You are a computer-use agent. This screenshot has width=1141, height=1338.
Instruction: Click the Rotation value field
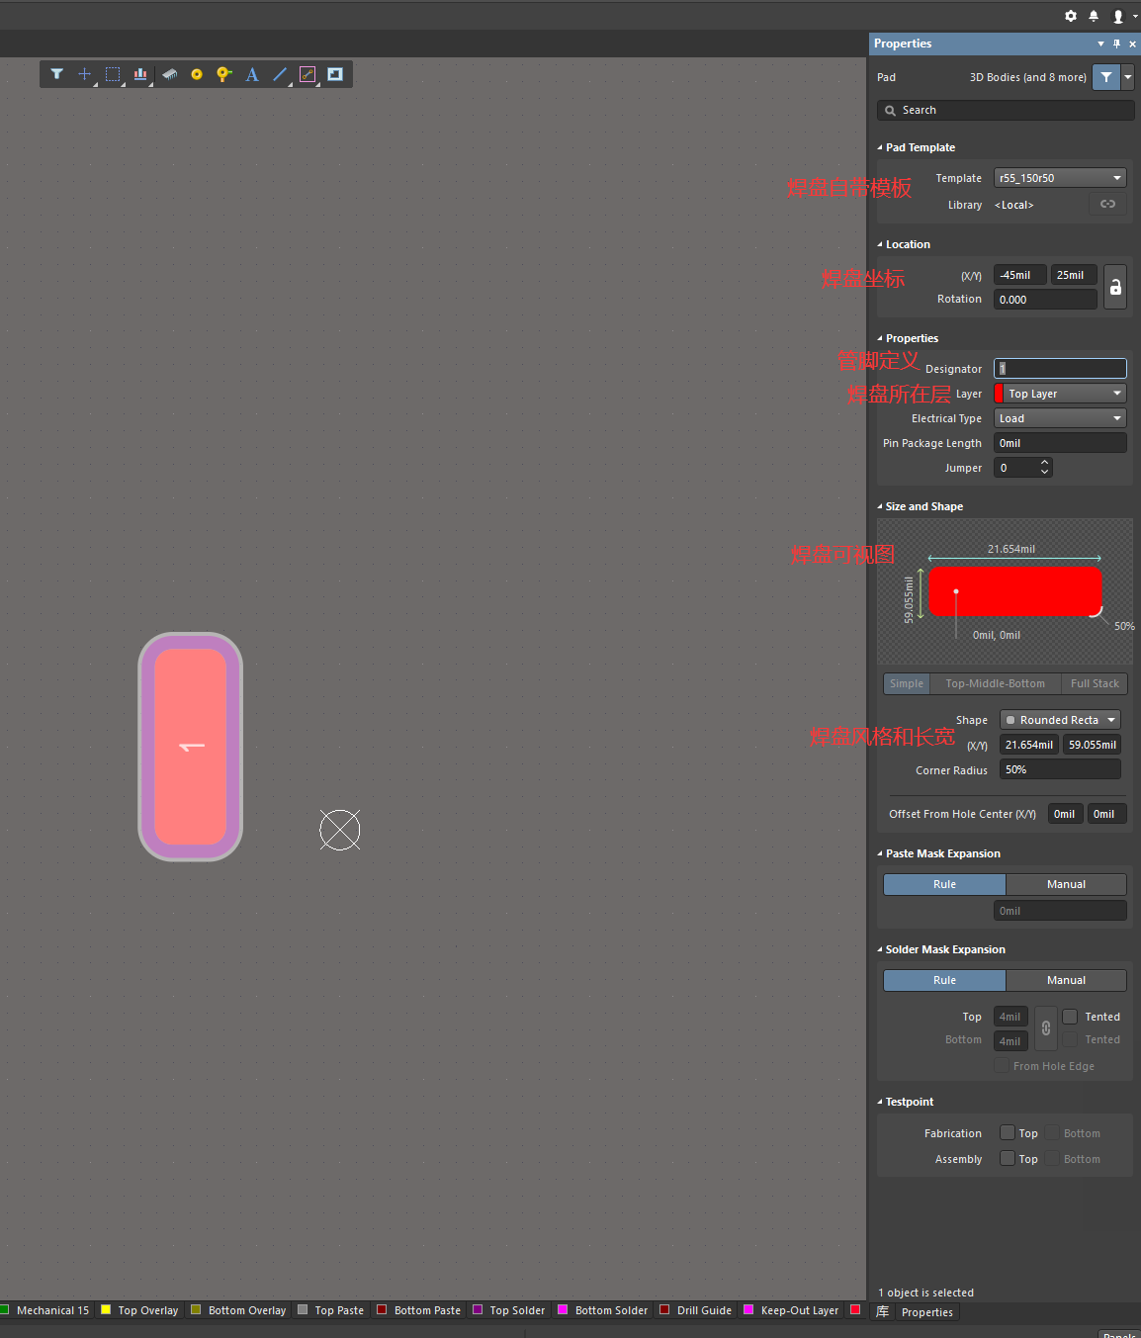[1045, 300]
